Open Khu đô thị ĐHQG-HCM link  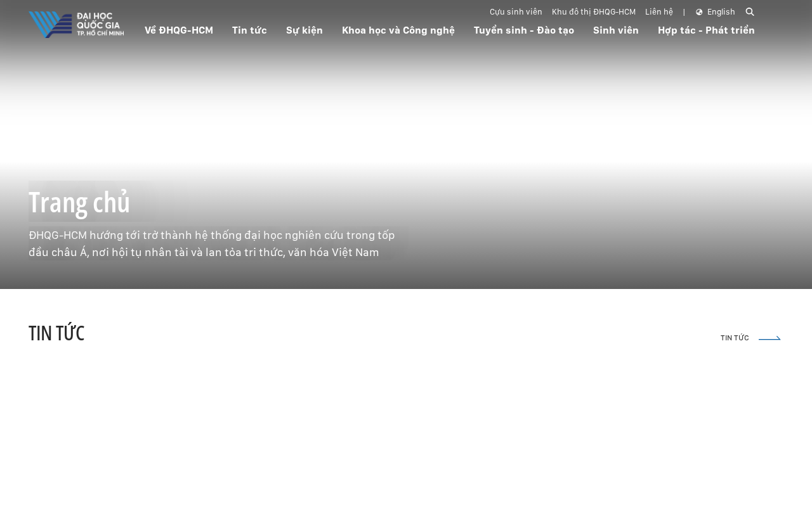pyautogui.click(x=594, y=12)
